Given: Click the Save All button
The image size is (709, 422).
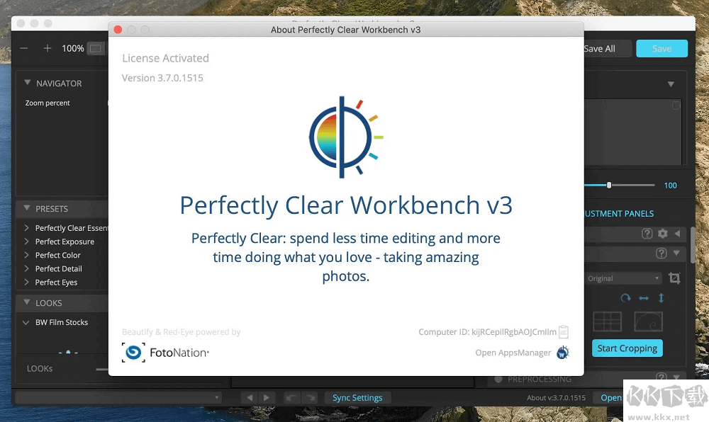Looking at the screenshot, I should click(607, 49).
